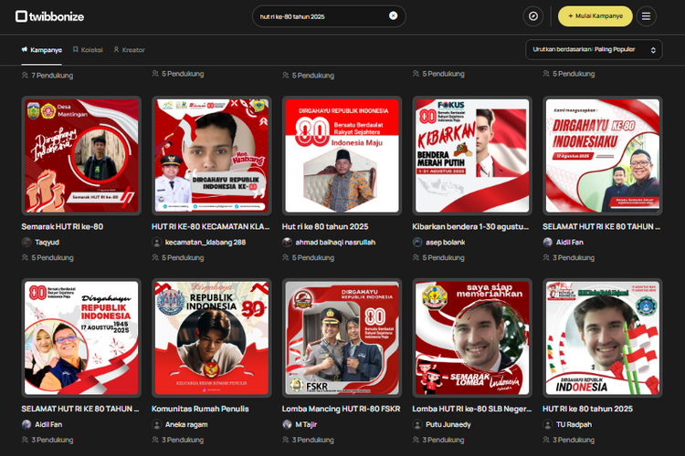Switch to the Kampanye tab

(41, 50)
